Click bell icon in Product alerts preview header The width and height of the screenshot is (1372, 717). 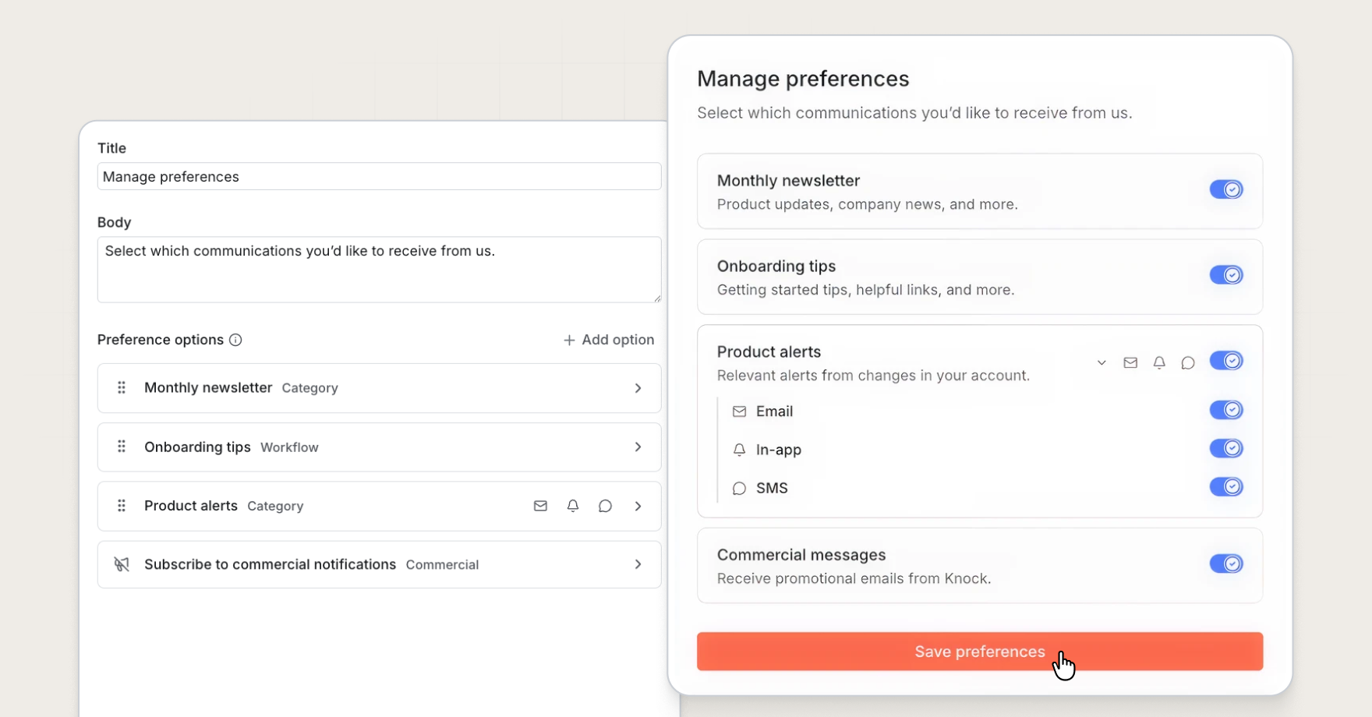point(1159,362)
